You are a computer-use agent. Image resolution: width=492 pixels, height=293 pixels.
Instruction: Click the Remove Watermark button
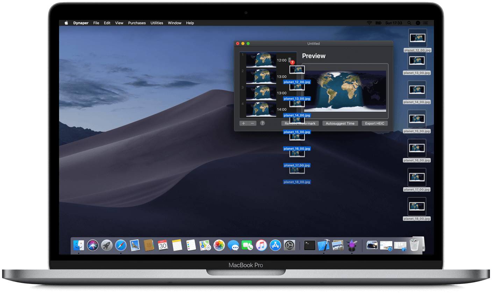[299, 123]
